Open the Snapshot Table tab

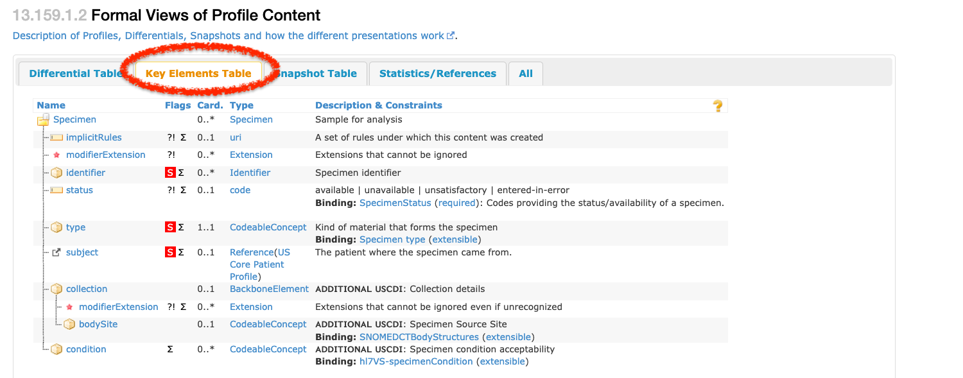[x=318, y=74]
